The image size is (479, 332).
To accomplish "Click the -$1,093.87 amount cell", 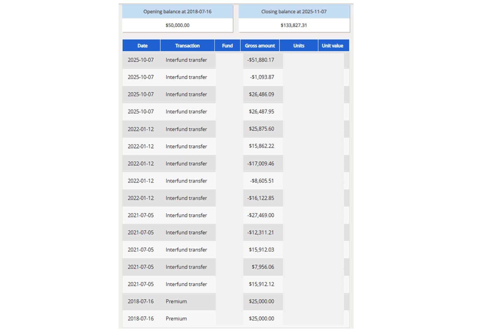I will 262,77.
